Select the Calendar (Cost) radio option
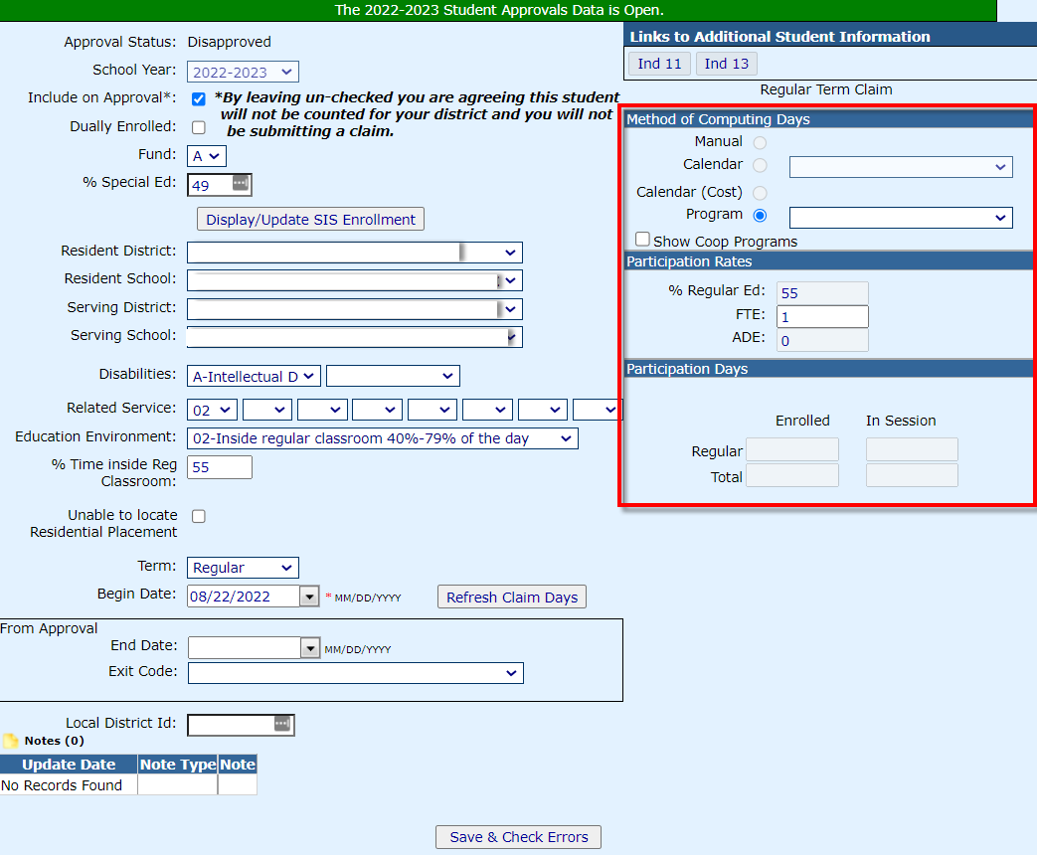1037x855 pixels. click(x=760, y=193)
